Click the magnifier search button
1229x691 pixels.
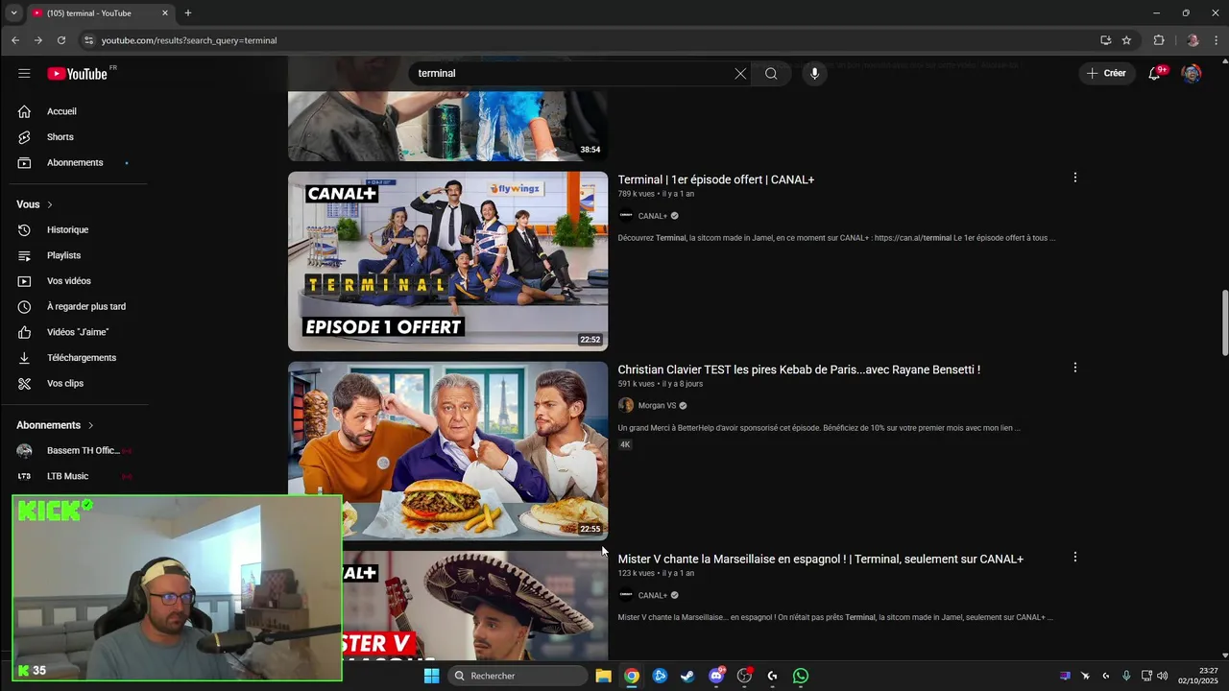[771, 74]
